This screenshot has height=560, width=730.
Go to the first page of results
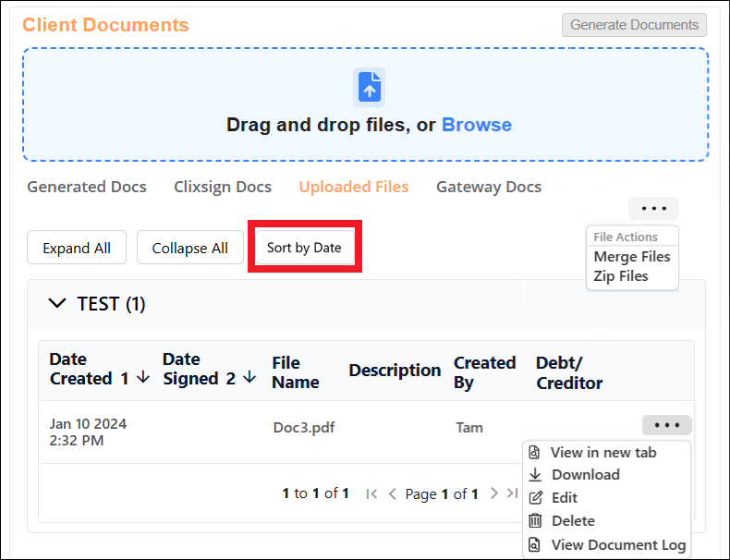pos(371,493)
